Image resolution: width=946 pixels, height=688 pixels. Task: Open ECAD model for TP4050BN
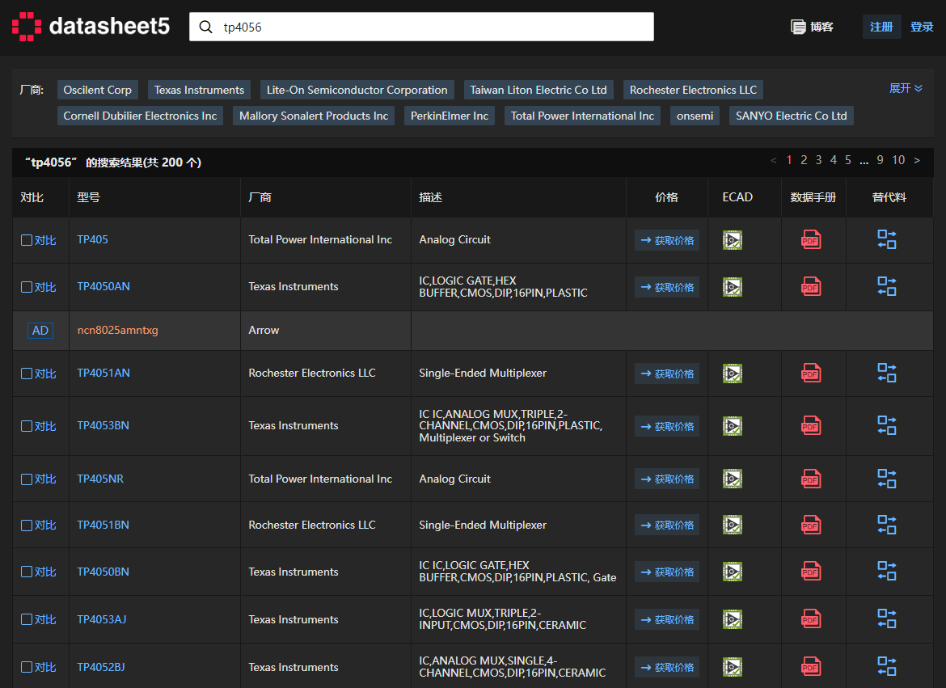(733, 572)
